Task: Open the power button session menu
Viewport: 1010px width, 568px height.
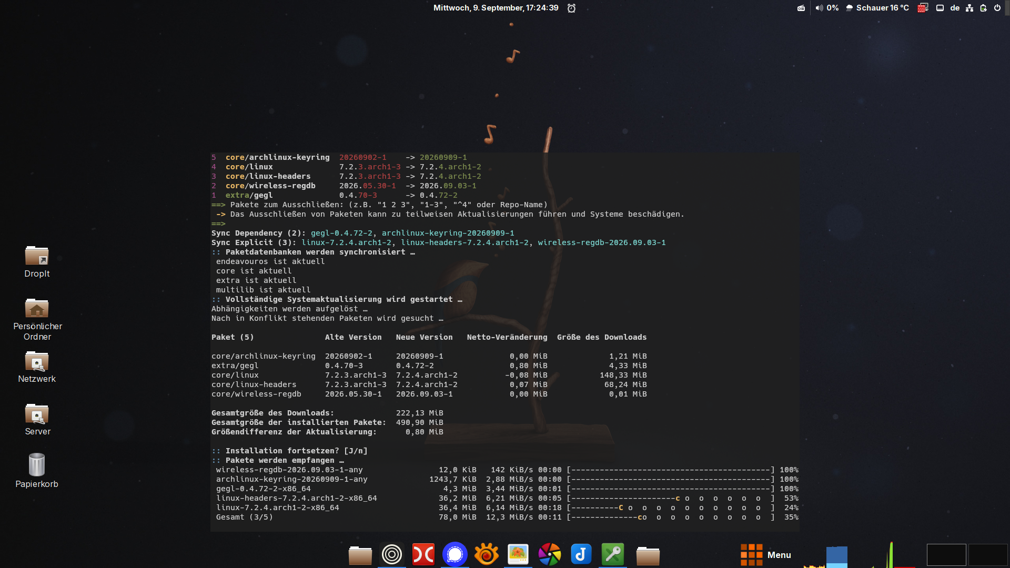Action: tap(997, 8)
